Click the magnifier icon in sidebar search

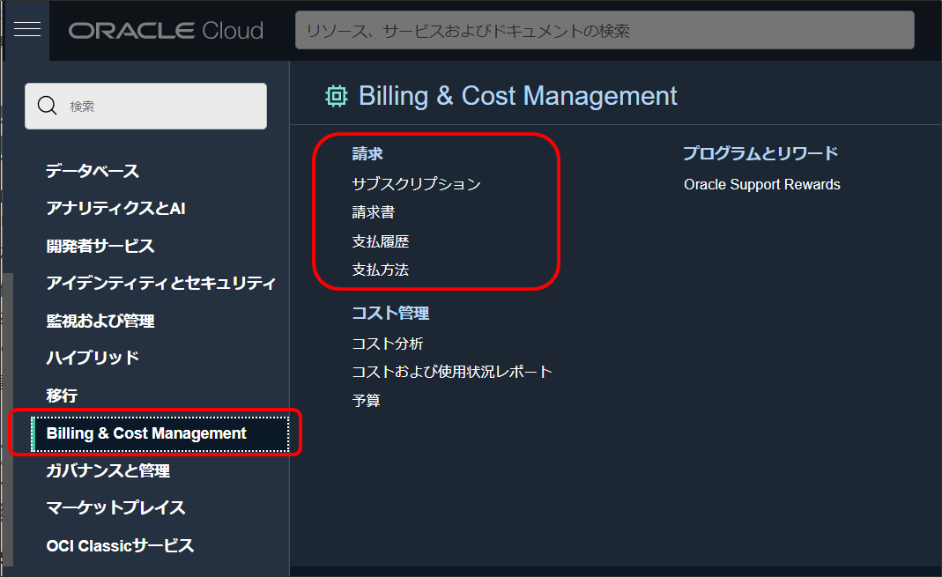click(x=48, y=106)
